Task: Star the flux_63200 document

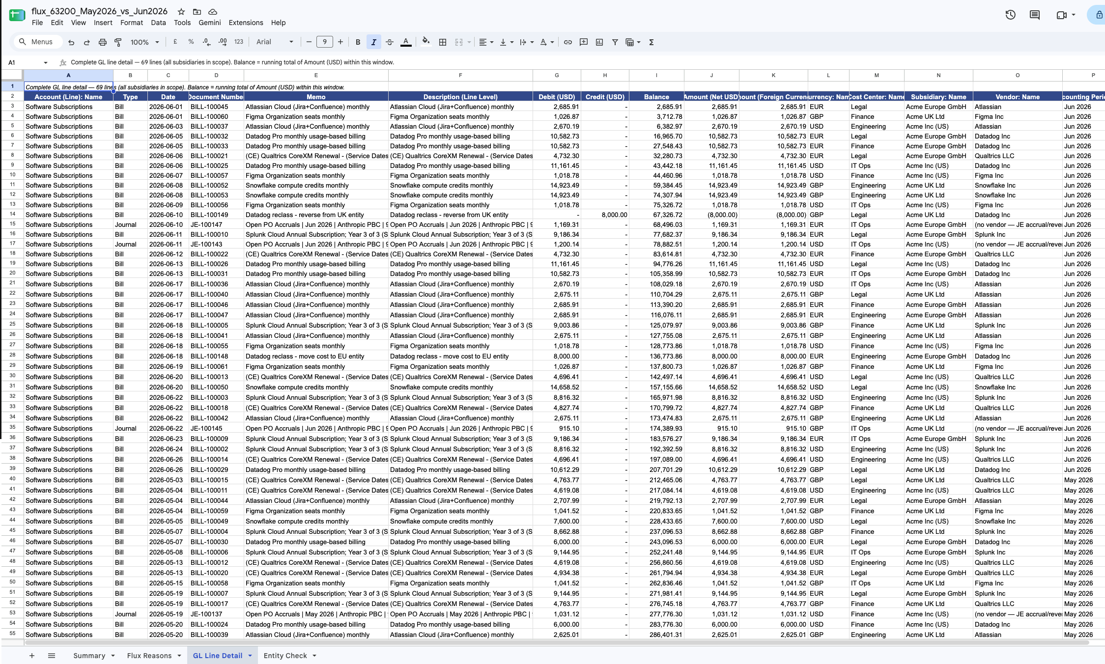Action: coord(181,11)
